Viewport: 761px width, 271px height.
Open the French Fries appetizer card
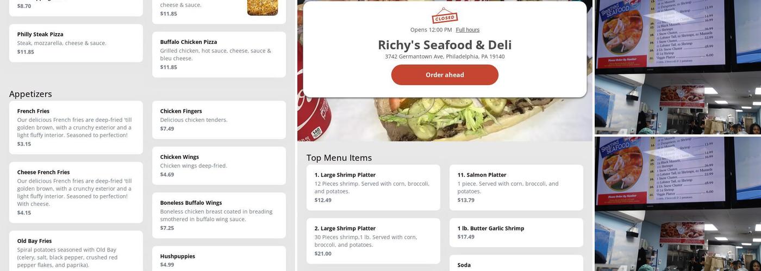tap(76, 127)
